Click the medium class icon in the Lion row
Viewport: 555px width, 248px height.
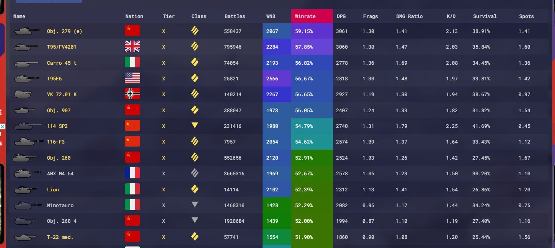pyautogui.click(x=195, y=189)
